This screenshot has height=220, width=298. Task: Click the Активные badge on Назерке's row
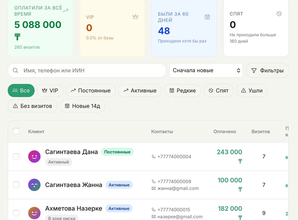pyautogui.click(x=119, y=208)
